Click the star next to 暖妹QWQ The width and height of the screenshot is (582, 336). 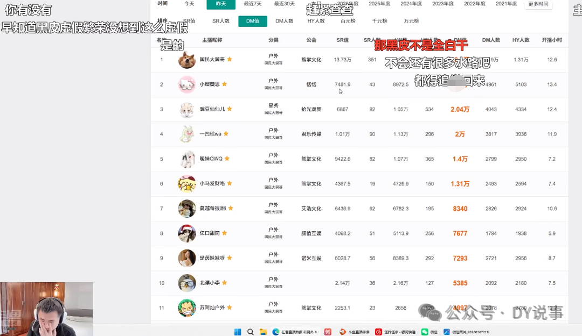point(227,159)
